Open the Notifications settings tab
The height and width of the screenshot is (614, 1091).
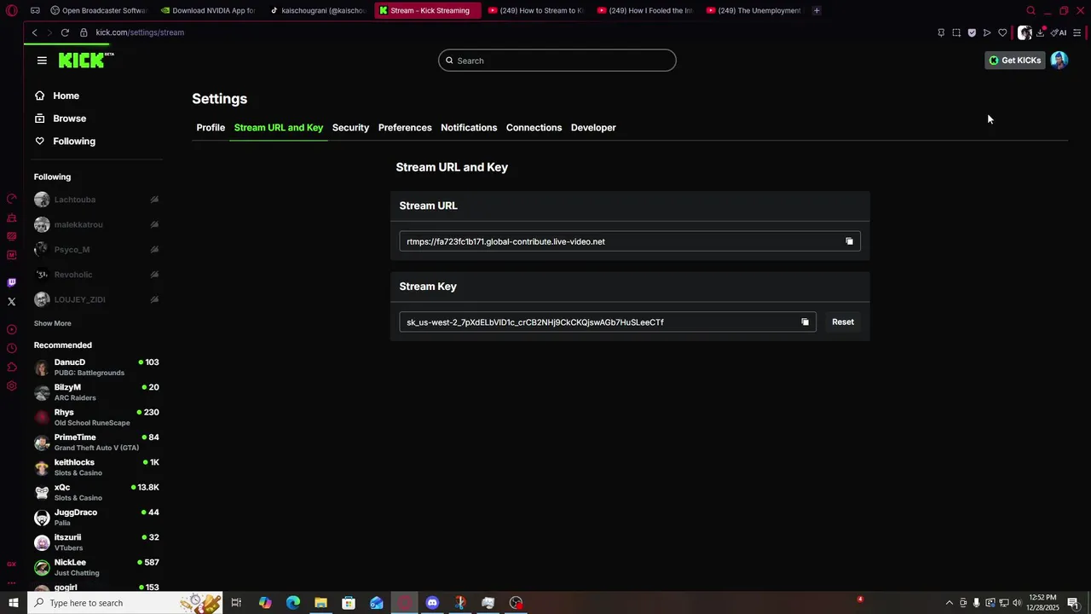point(469,128)
